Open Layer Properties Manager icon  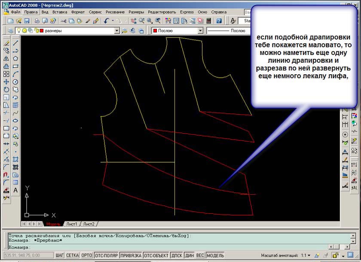[x=10, y=31]
